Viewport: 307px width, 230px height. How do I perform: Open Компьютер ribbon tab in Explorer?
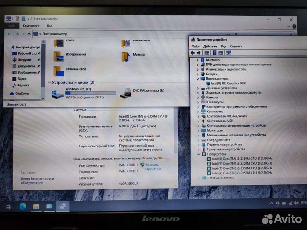tap(31, 26)
